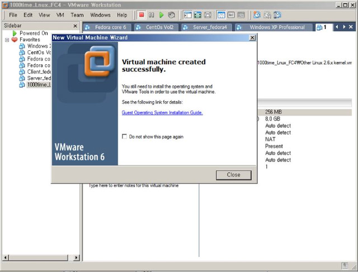
Task: Select the 8.0 GB hard disk value
Action: pos(272,119)
